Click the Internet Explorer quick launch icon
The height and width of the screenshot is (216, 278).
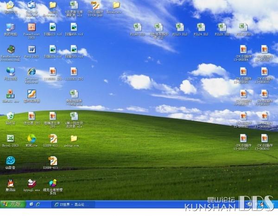pyautogui.click(x=38, y=204)
